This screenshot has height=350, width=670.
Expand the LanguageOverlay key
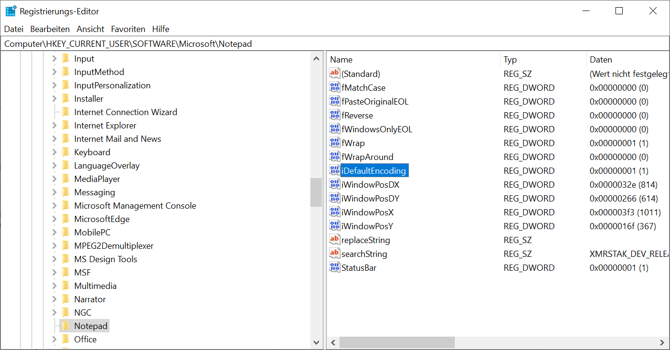55,166
